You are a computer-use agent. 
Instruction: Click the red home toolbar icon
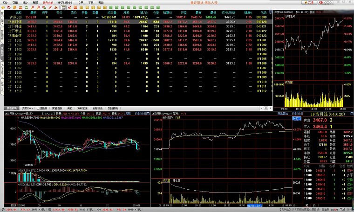(x=9, y=7)
